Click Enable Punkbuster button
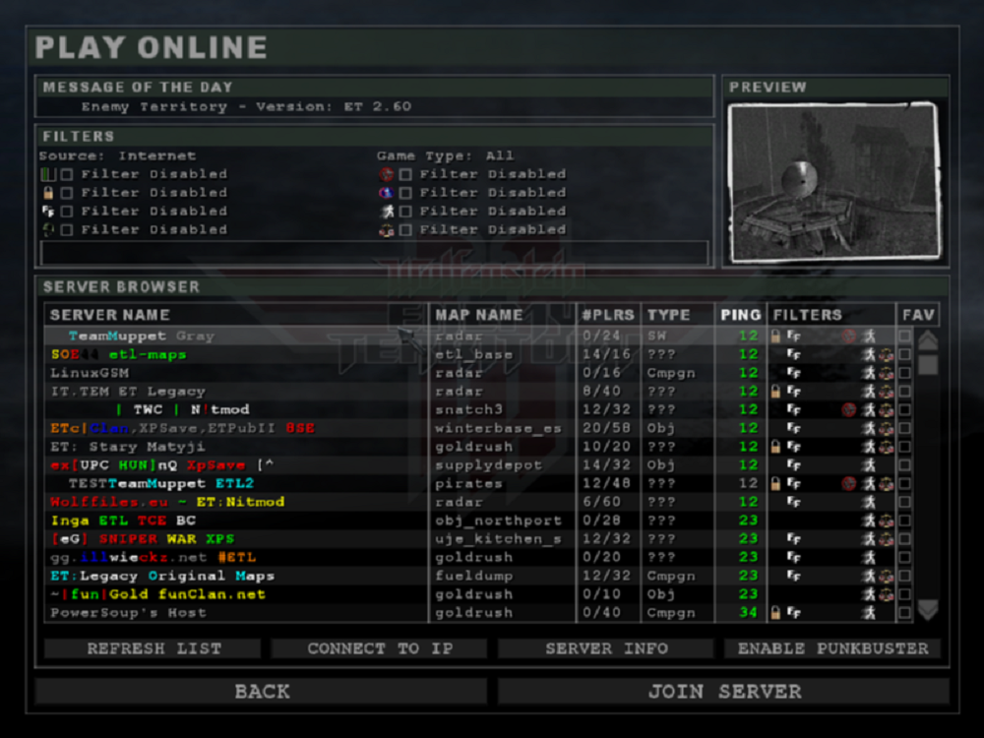 (x=832, y=648)
